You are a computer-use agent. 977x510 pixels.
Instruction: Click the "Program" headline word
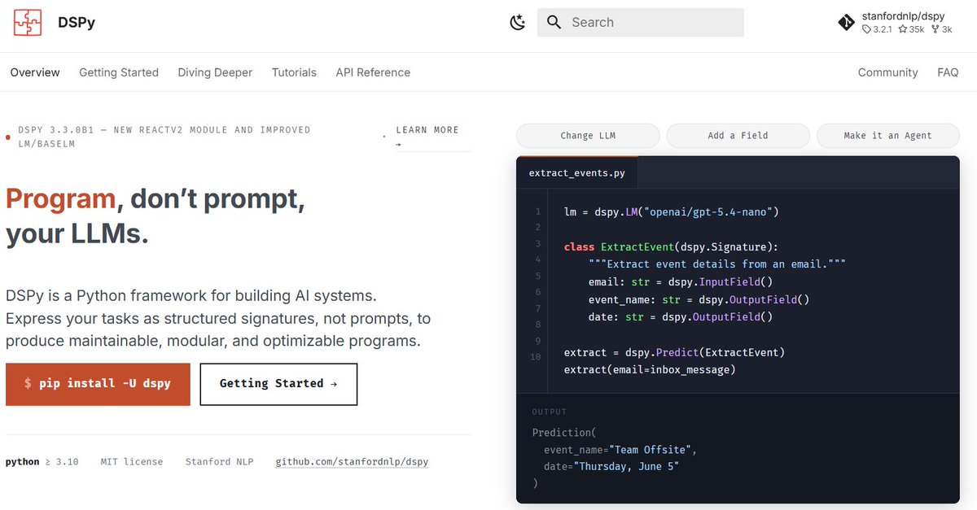[x=60, y=198]
